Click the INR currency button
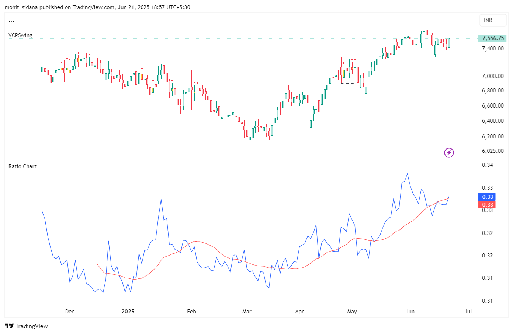This screenshot has height=334, width=513. pos(493,20)
